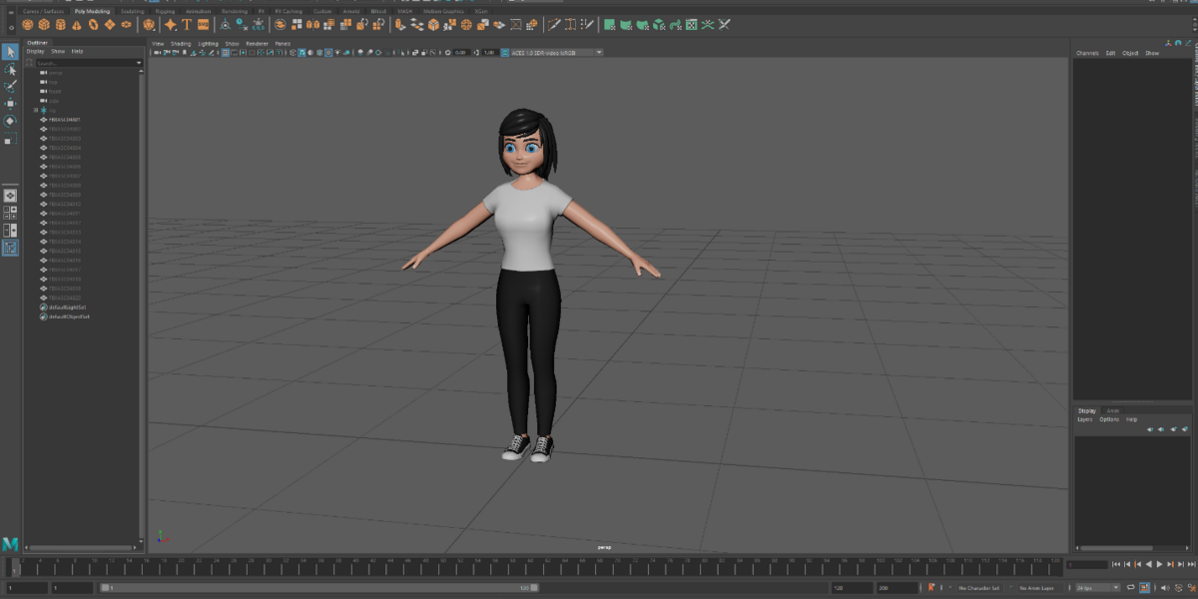Click the playback end field showing 120
The height and width of the screenshot is (599, 1198).
(x=851, y=588)
